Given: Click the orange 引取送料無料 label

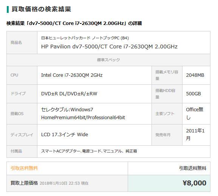Looking at the screenshot, I should (24, 168).
